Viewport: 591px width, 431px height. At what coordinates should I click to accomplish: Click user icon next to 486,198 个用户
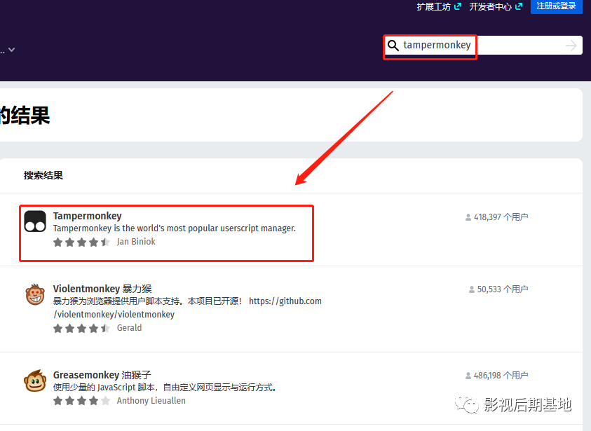tap(468, 376)
